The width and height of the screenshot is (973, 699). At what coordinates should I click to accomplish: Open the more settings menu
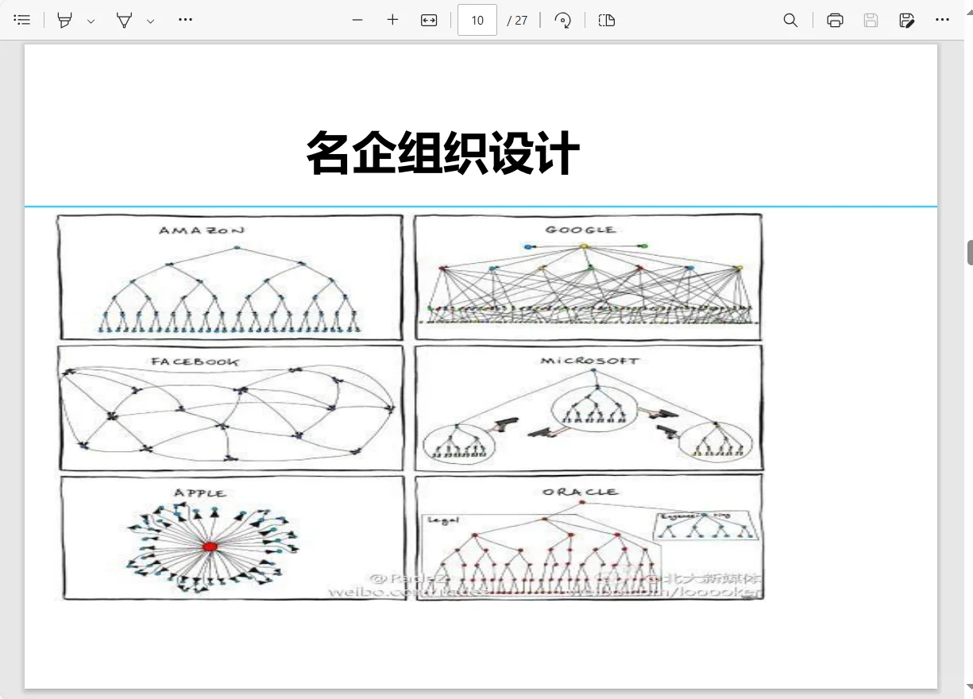942,20
